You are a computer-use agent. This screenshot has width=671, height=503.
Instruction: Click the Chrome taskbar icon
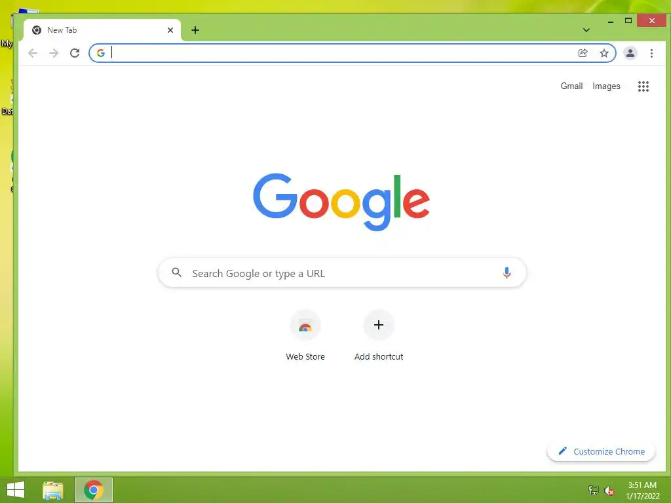pyautogui.click(x=94, y=490)
